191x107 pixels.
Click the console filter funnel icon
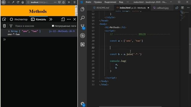point(11,26)
